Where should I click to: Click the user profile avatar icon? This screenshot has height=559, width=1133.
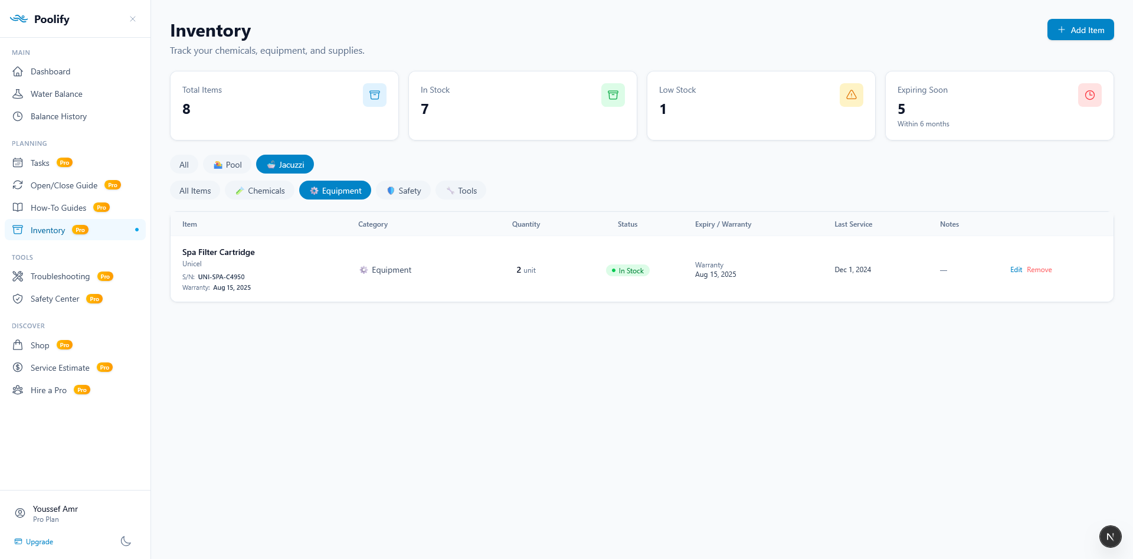(20, 513)
